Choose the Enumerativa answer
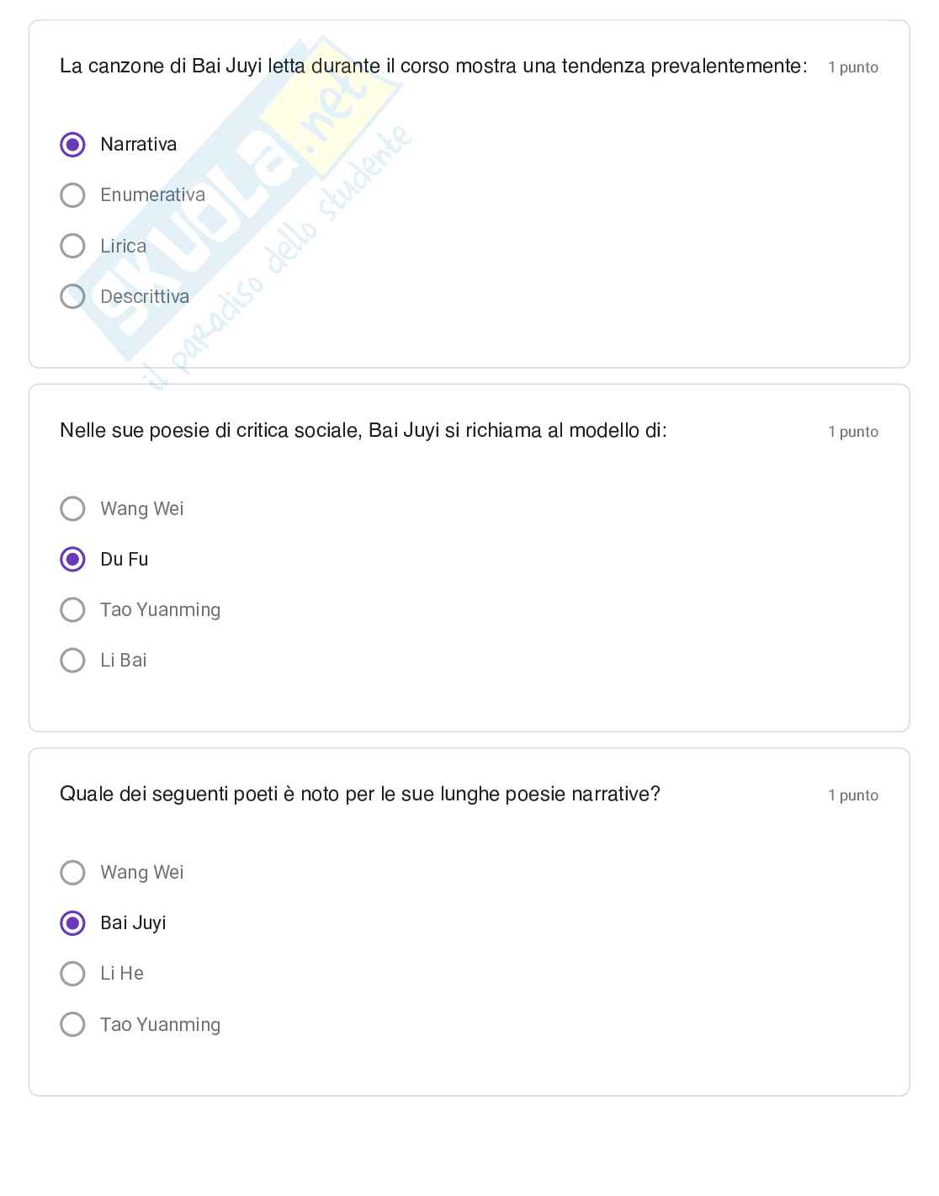 tap(73, 195)
